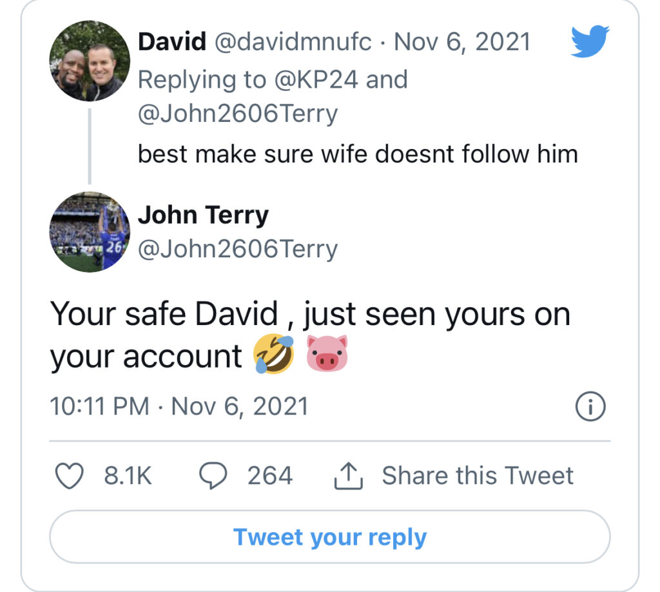Image resolution: width=660 pixels, height=592 pixels.
Task: Click the rolling laughing emoji
Action: [274, 354]
